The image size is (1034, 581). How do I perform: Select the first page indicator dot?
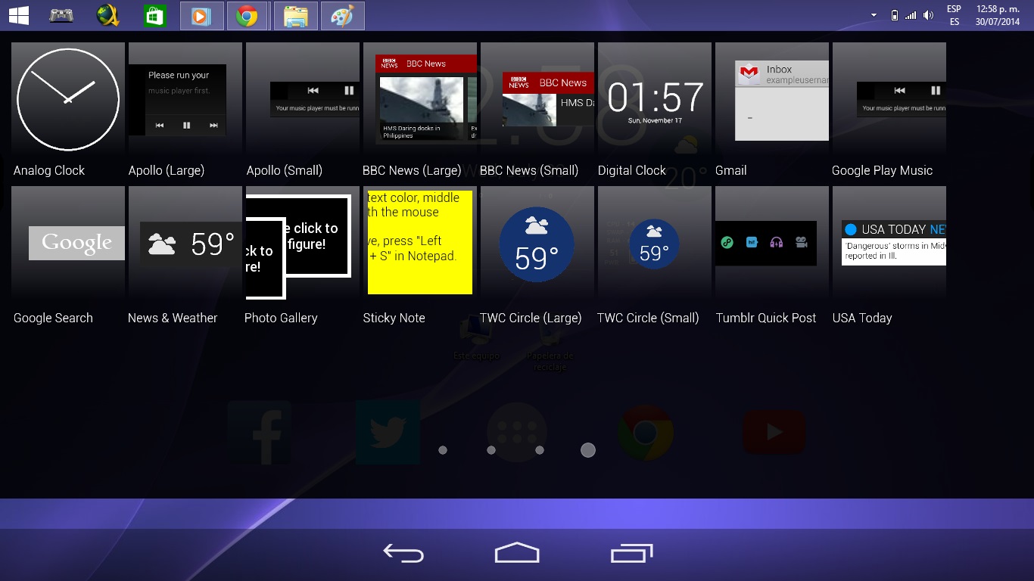[x=443, y=450]
